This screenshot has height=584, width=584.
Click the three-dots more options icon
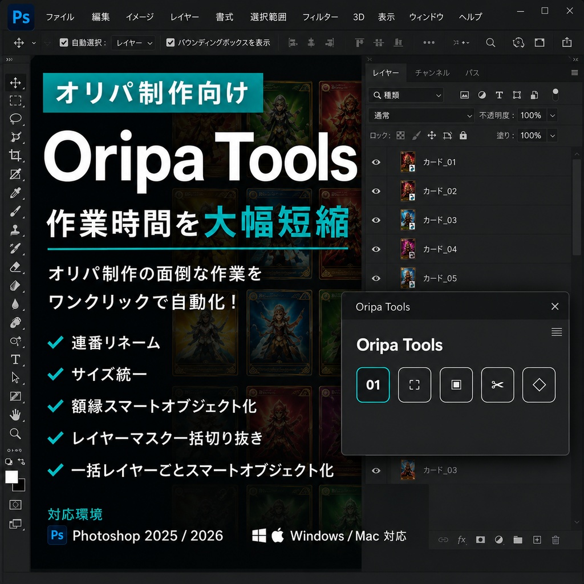[x=429, y=42]
